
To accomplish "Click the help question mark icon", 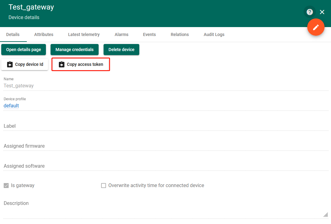I will pos(310,12).
